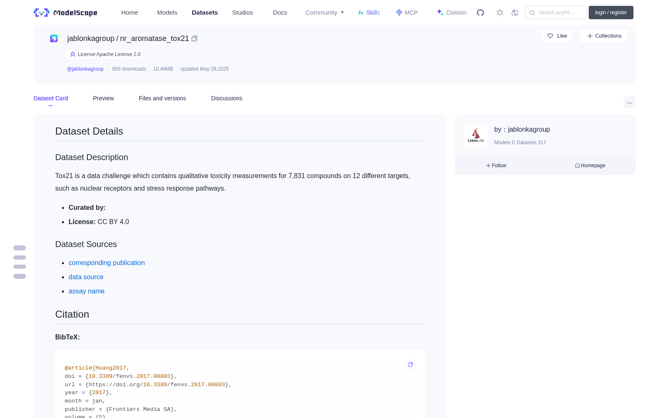
Task: Open jablonkagroup Homepage
Action: pos(590,166)
